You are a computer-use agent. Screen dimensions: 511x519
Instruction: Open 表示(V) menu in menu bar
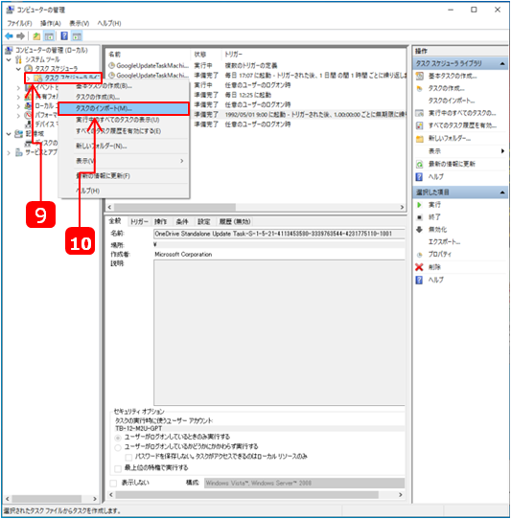pyautogui.click(x=79, y=23)
